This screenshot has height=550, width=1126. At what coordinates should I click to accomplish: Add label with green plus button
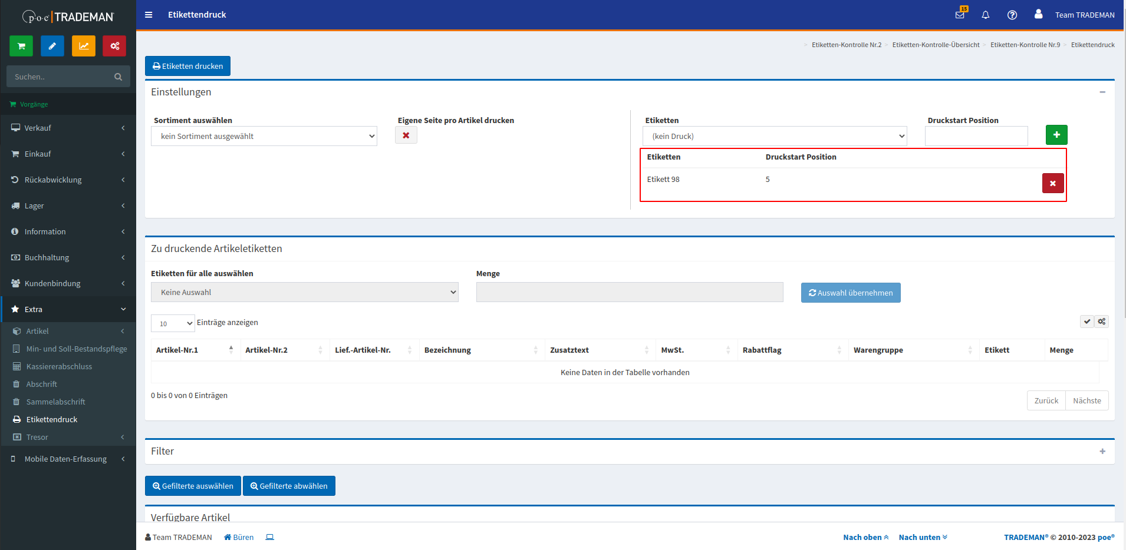(1056, 135)
